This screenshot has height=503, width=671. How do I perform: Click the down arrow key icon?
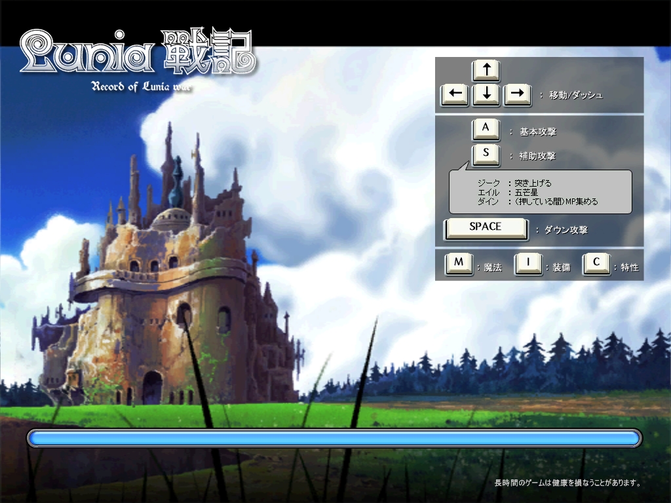click(x=486, y=95)
